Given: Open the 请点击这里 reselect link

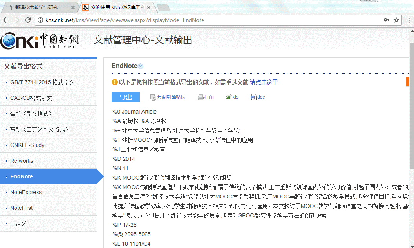Looking at the screenshot, I should point(263,82).
